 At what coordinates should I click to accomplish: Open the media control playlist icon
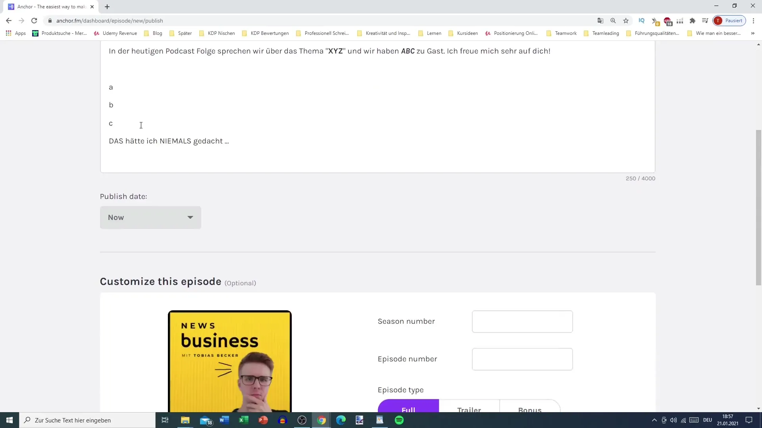click(x=705, y=21)
